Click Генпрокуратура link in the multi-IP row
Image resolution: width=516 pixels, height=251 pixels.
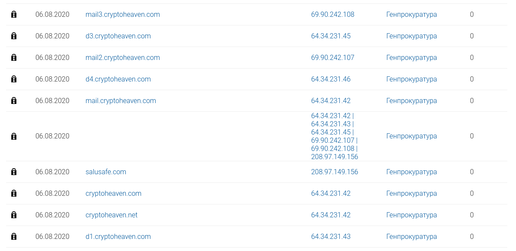[x=412, y=136]
